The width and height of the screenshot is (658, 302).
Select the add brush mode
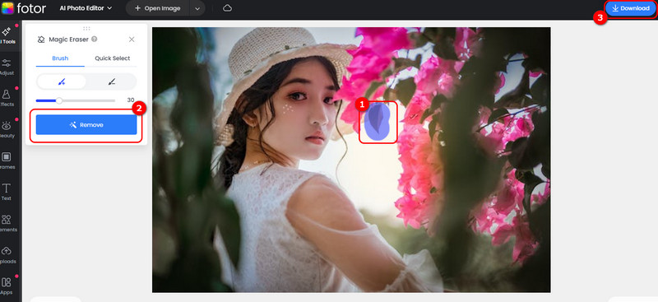(x=62, y=82)
